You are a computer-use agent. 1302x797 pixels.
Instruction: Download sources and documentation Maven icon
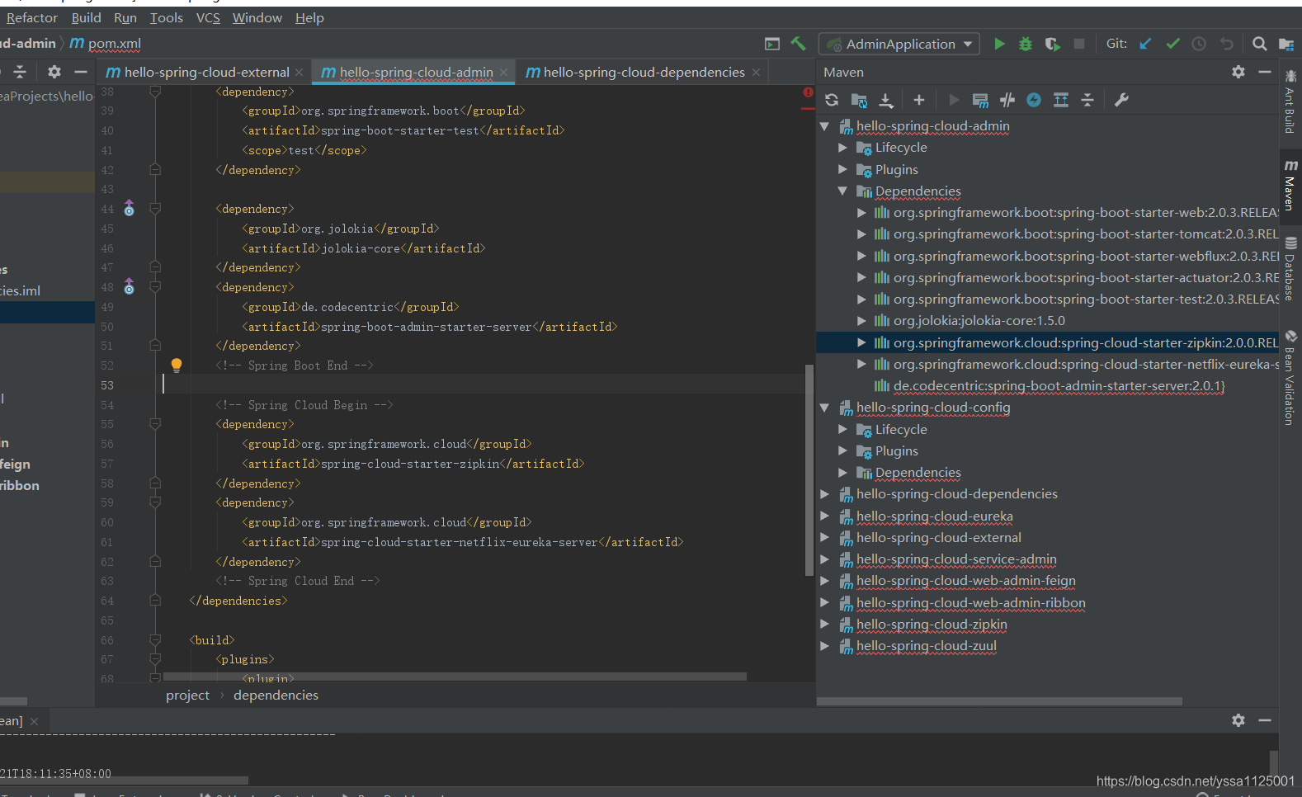pyautogui.click(x=886, y=100)
